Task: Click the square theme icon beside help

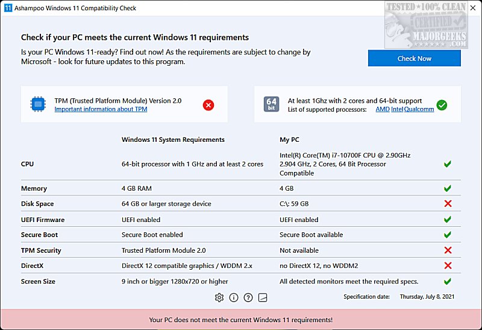Action: point(263,297)
